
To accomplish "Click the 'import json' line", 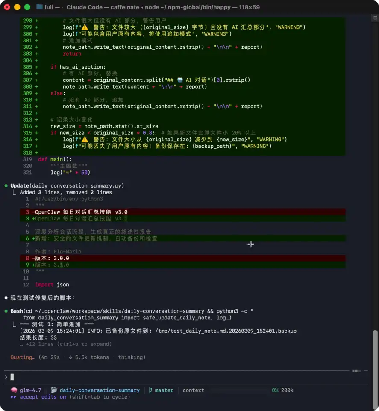I will [52, 284].
